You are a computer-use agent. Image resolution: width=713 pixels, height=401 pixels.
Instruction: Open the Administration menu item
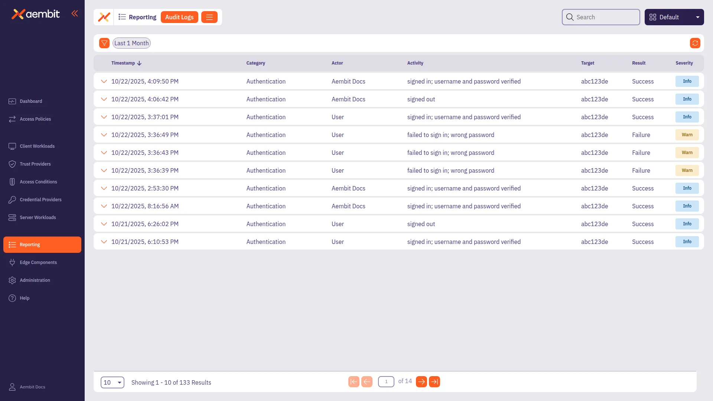coord(35,280)
